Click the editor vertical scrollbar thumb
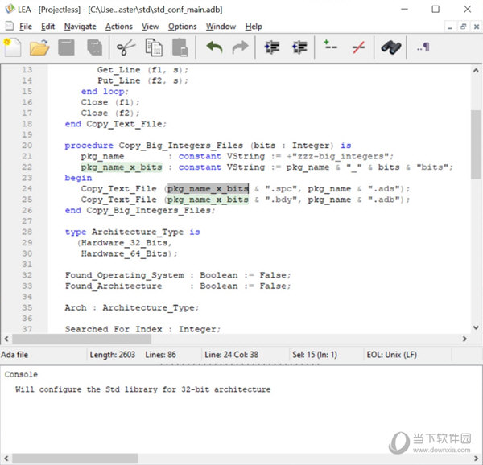The width and height of the screenshot is (483, 465). 476,144
